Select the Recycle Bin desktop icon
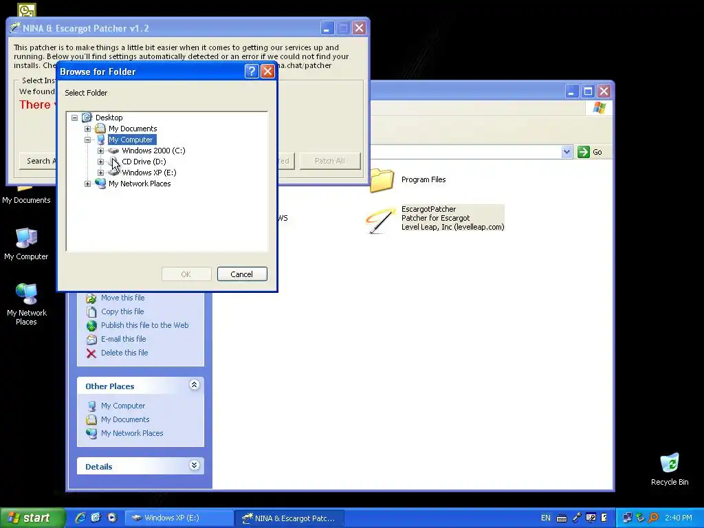The height and width of the screenshot is (528, 704). tap(670, 469)
